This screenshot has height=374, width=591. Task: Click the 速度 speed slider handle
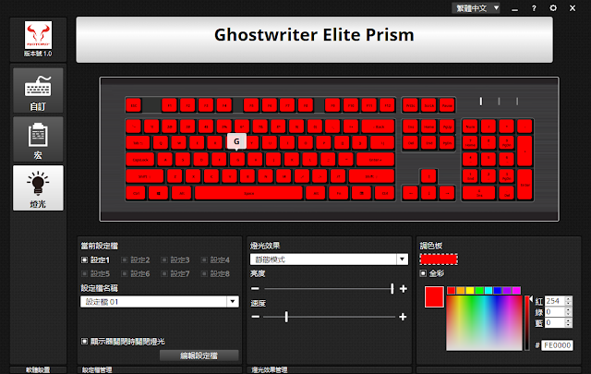[x=286, y=317]
